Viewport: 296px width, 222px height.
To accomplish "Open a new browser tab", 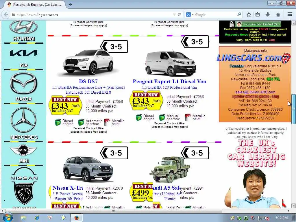I will tap(70, 5).
